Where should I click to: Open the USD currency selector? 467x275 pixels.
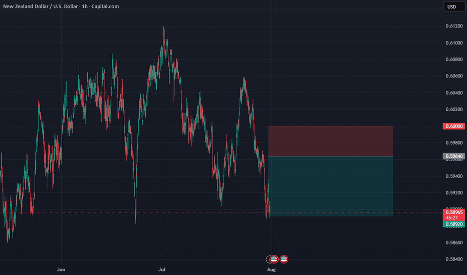[454, 6]
